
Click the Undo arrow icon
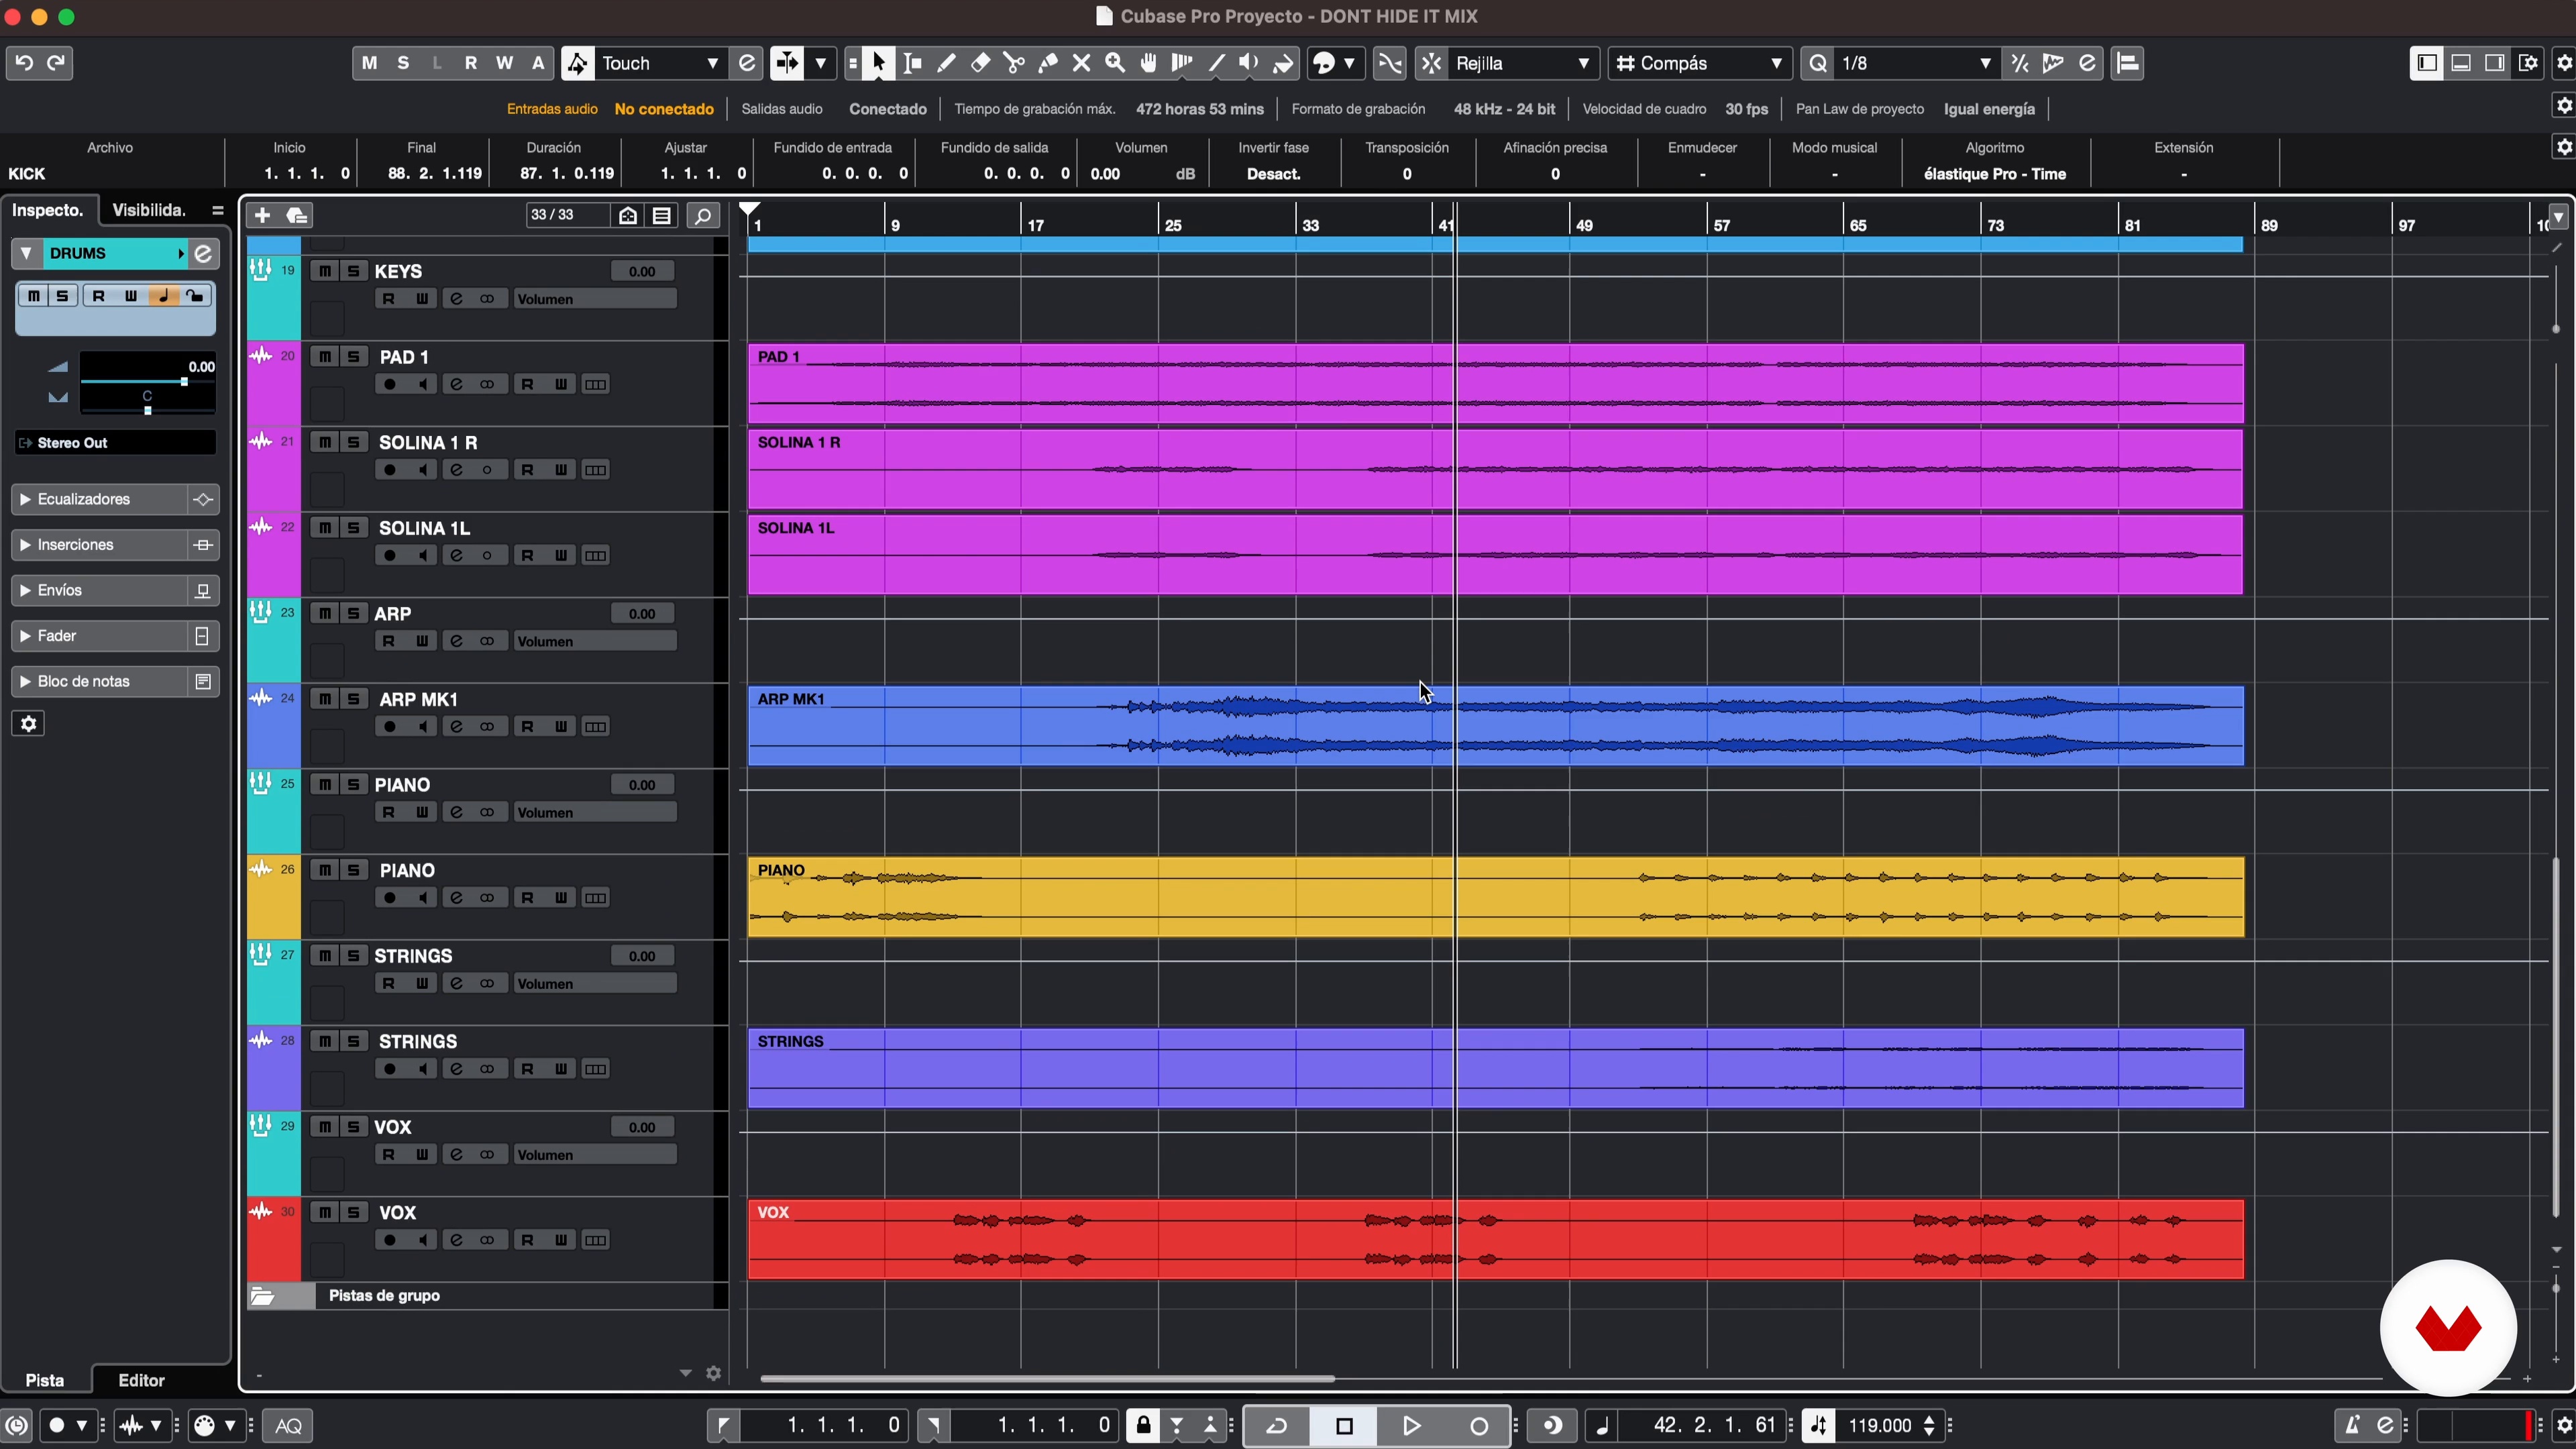coord(24,63)
